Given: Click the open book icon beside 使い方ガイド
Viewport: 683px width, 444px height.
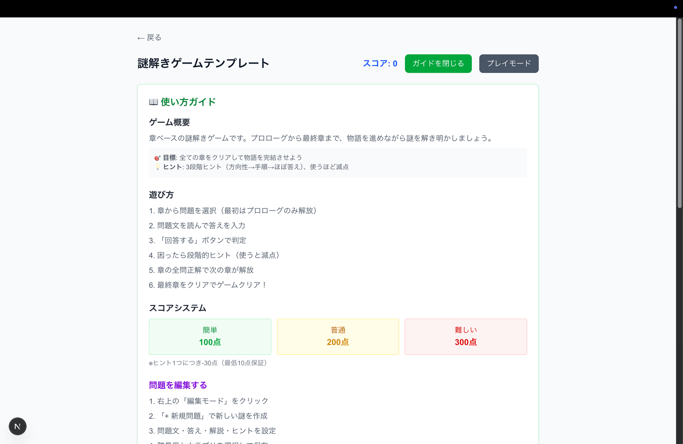Looking at the screenshot, I should (153, 102).
